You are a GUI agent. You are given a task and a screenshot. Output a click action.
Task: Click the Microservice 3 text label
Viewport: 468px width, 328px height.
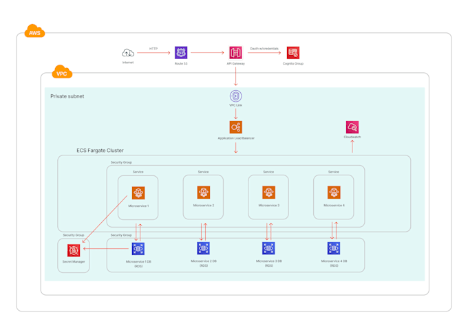pyautogui.click(x=269, y=206)
